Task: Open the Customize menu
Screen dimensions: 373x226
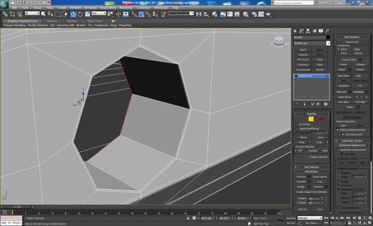Action: click(144, 8)
